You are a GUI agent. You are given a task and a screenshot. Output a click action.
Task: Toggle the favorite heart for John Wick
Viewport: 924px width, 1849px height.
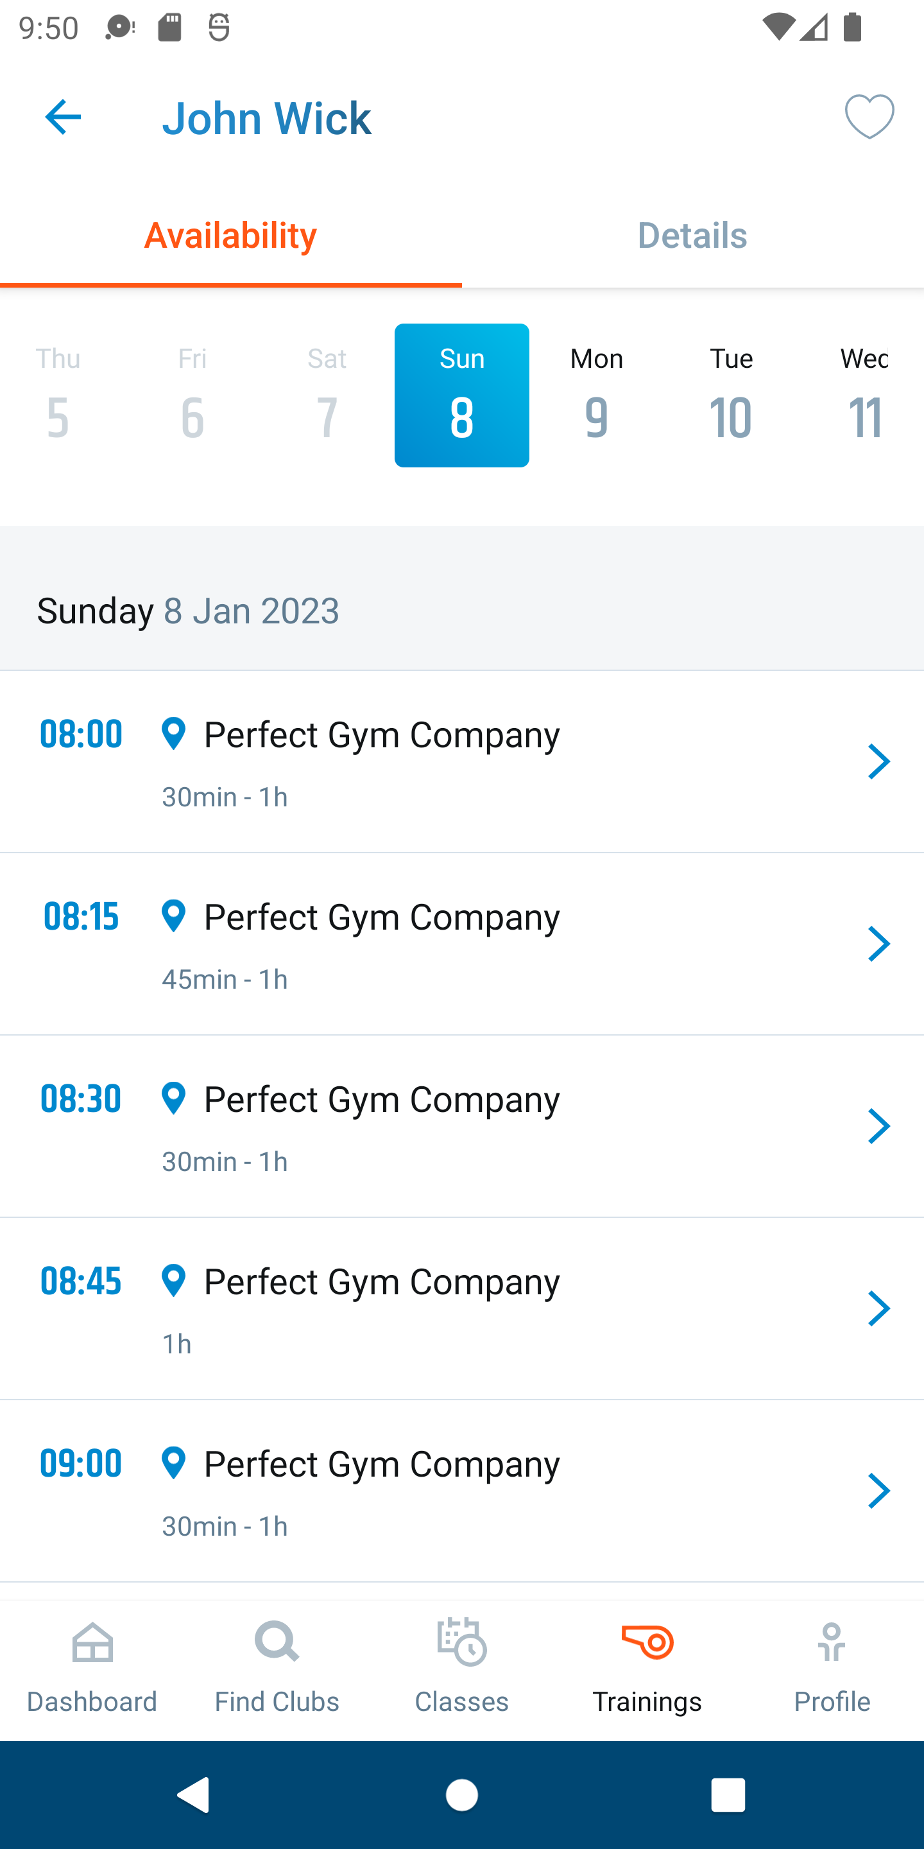coord(869,116)
